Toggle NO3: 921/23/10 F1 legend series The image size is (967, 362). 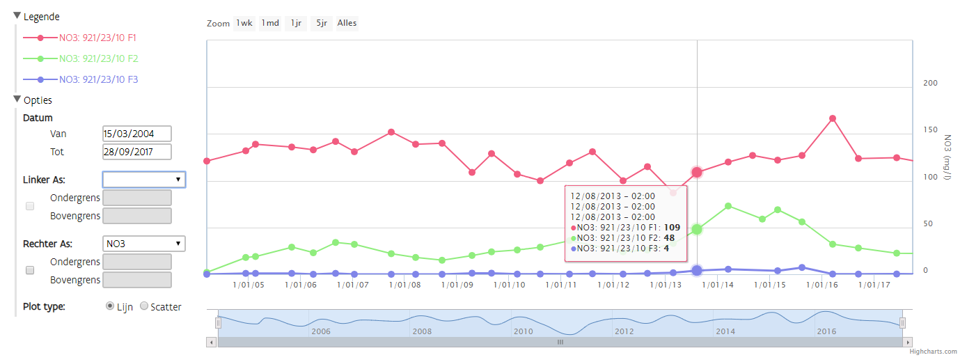[x=79, y=38]
